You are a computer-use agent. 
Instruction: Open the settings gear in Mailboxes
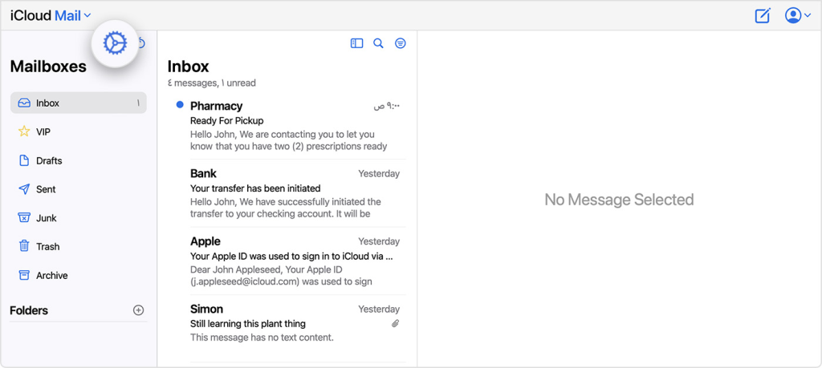(115, 43)
